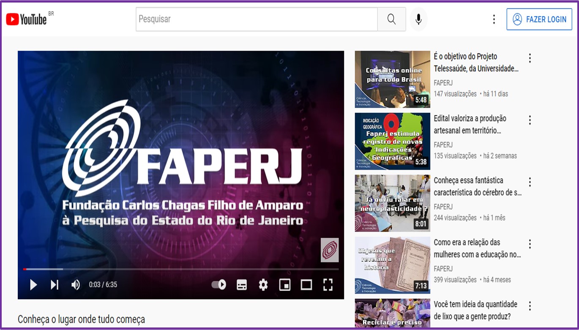Click '147 visualizações' text

tap(455, 94)
